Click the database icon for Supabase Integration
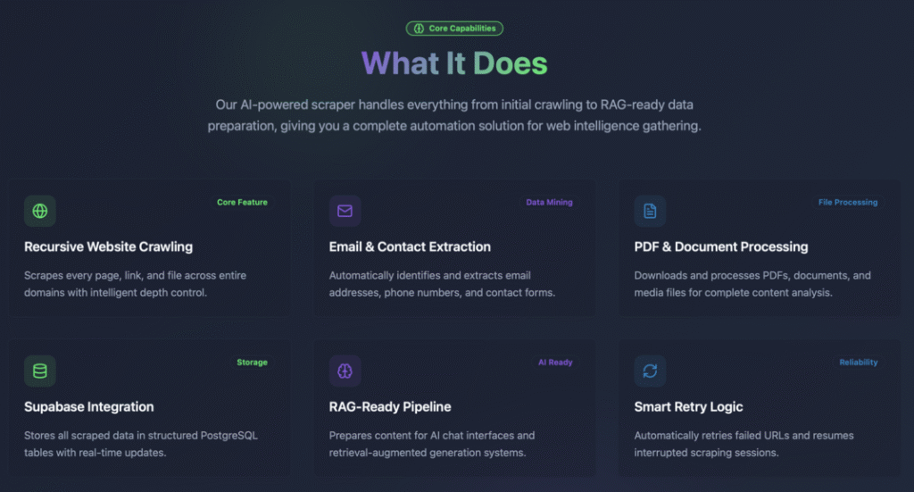914x492 pixels. 39,371
